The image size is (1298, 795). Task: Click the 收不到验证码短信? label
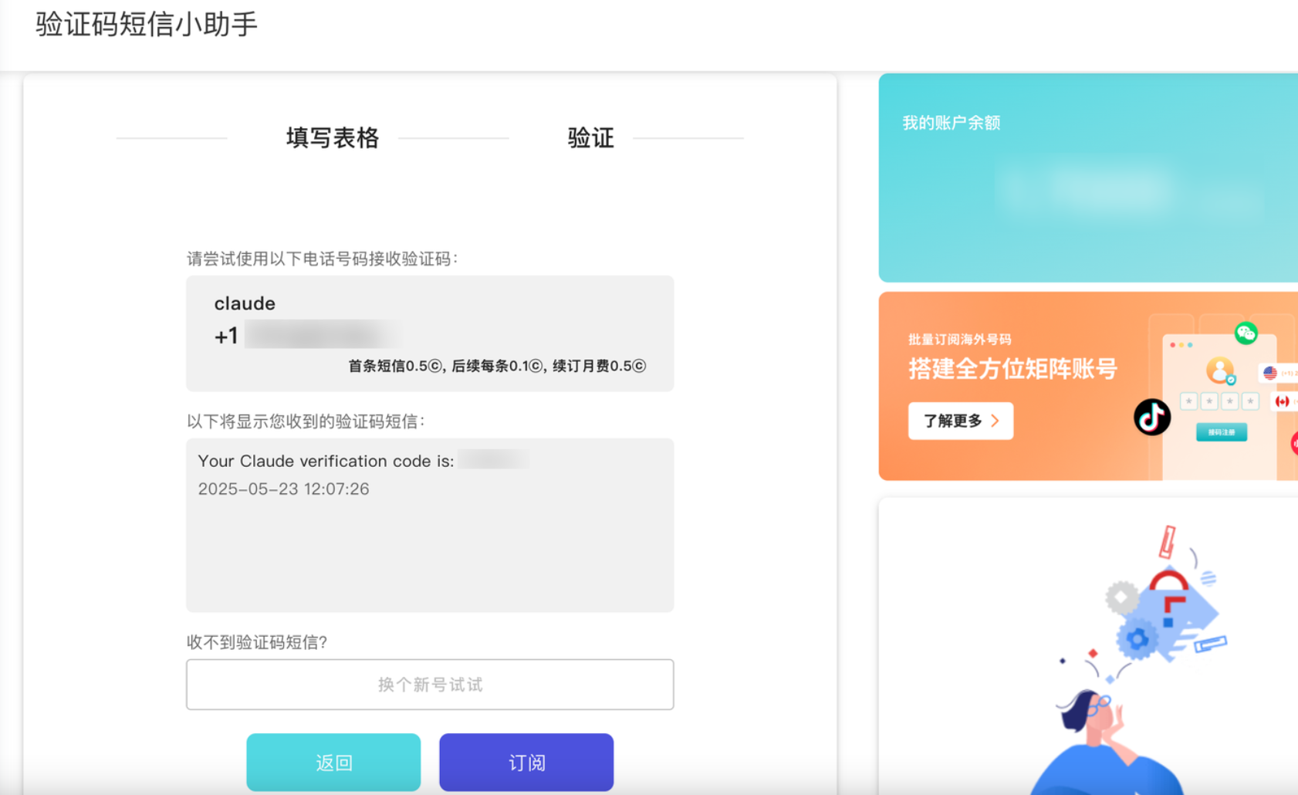click(257, 642)
